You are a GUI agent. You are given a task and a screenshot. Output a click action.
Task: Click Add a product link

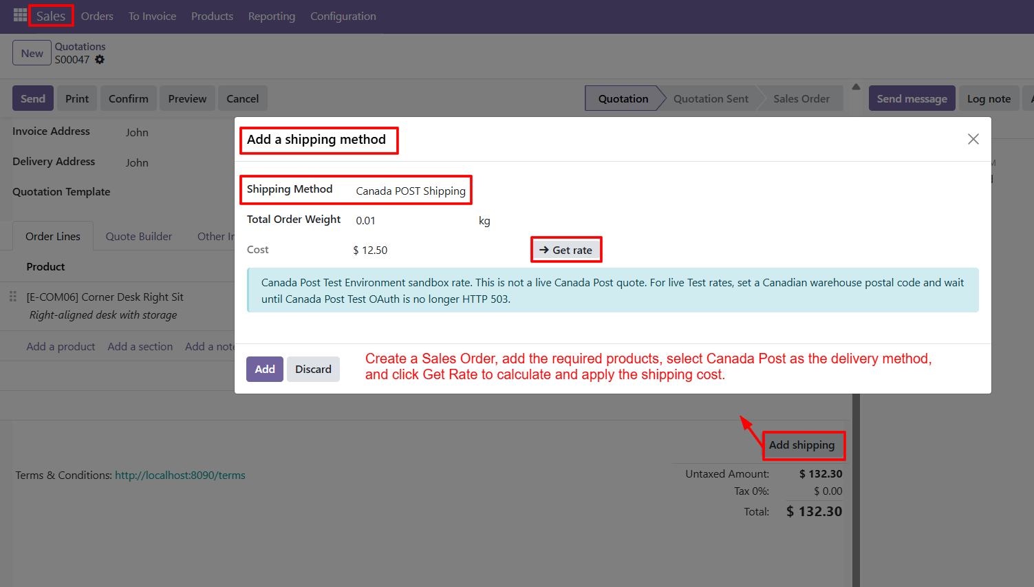pos(61,346)
